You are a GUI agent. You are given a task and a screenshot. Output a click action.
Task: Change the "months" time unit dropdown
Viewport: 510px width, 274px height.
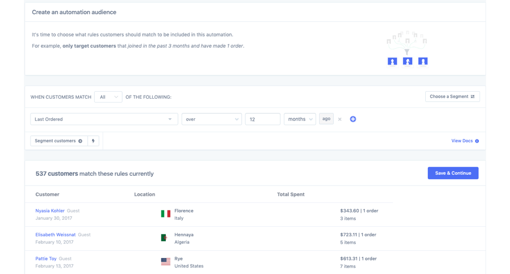click(300, 119)
